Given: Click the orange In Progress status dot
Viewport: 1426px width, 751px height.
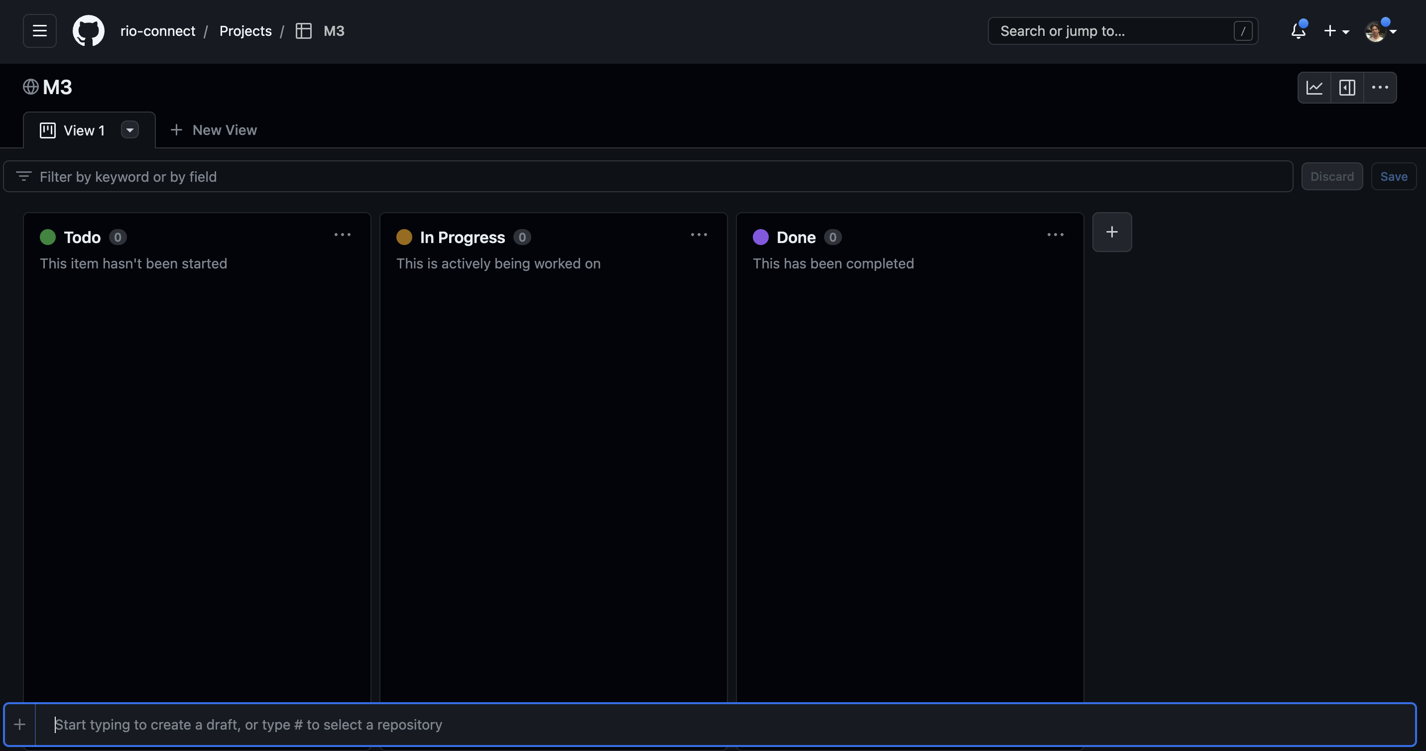Looking at the screenshot, I should [404, 237].
